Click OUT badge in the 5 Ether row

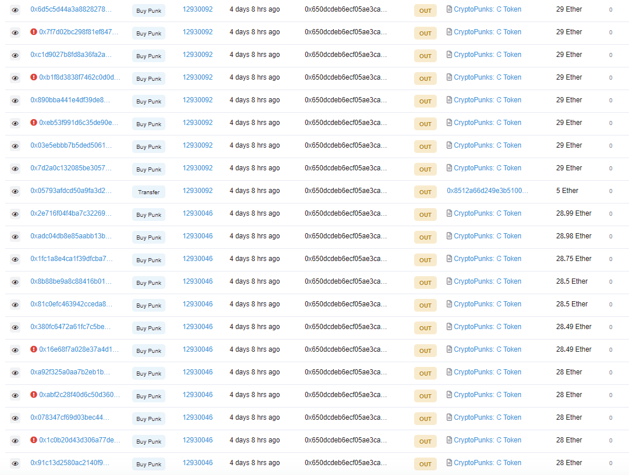coord(425,192)
